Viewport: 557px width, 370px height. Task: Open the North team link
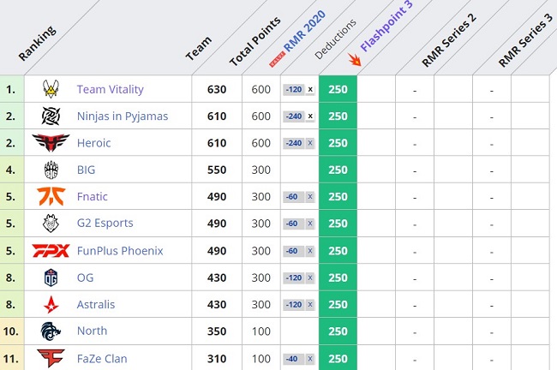[x=92, y=331]
